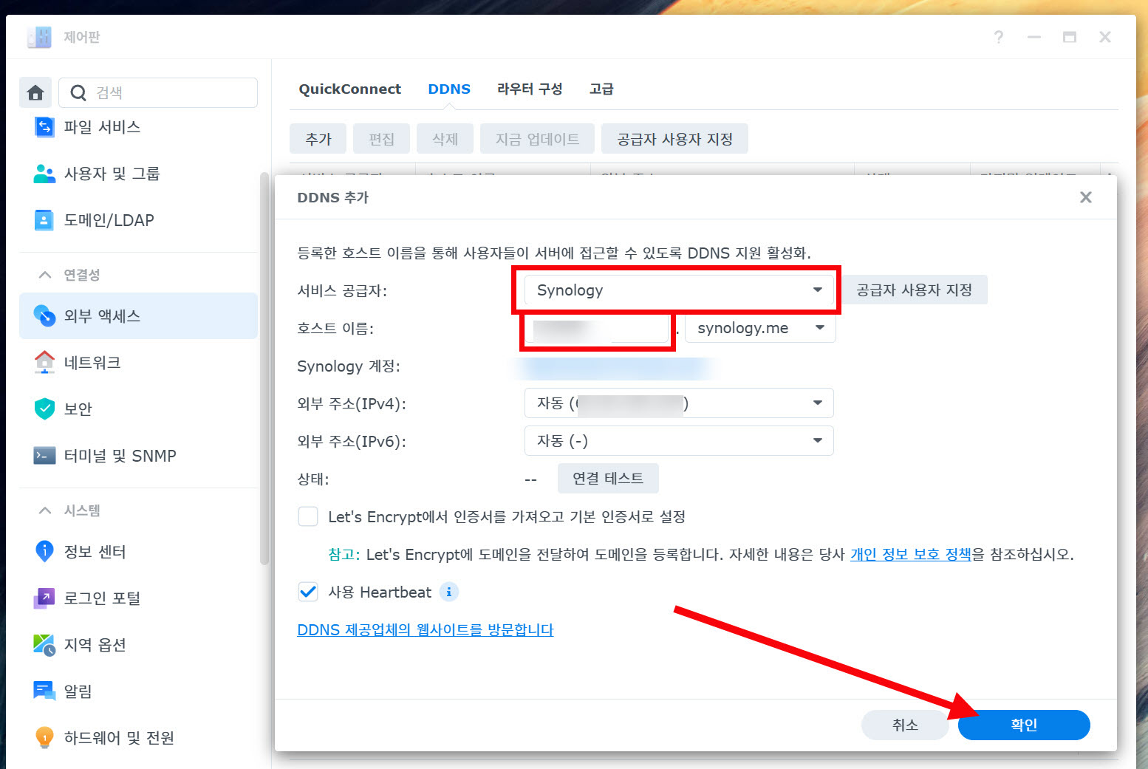Open the Notification icon
Screen dimensions: 1148x769
tap(44, 691)
